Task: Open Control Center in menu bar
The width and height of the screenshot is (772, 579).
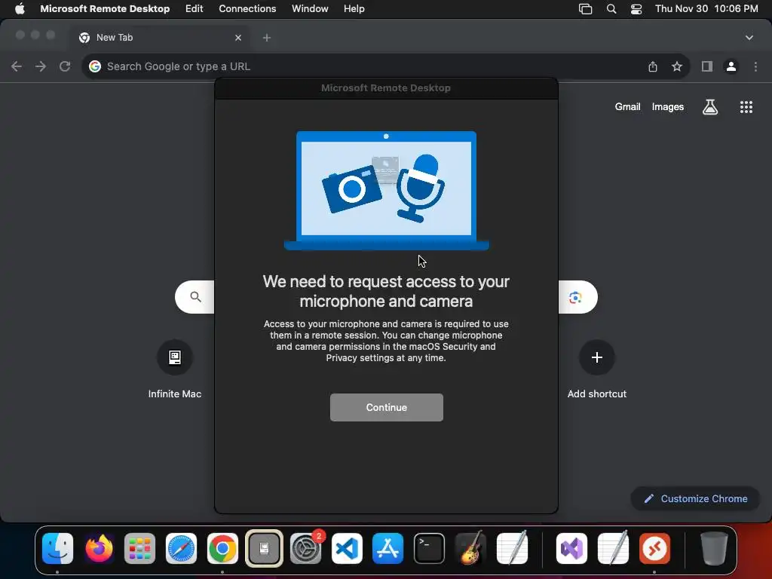Action: [636, 9]
